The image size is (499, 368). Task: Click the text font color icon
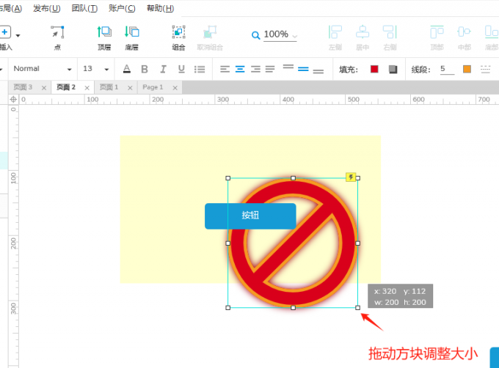coord(126,69)
